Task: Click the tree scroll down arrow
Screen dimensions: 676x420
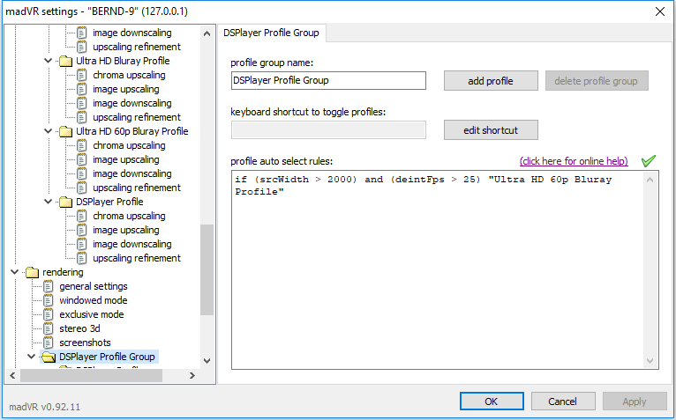Action: click(207, 361)
